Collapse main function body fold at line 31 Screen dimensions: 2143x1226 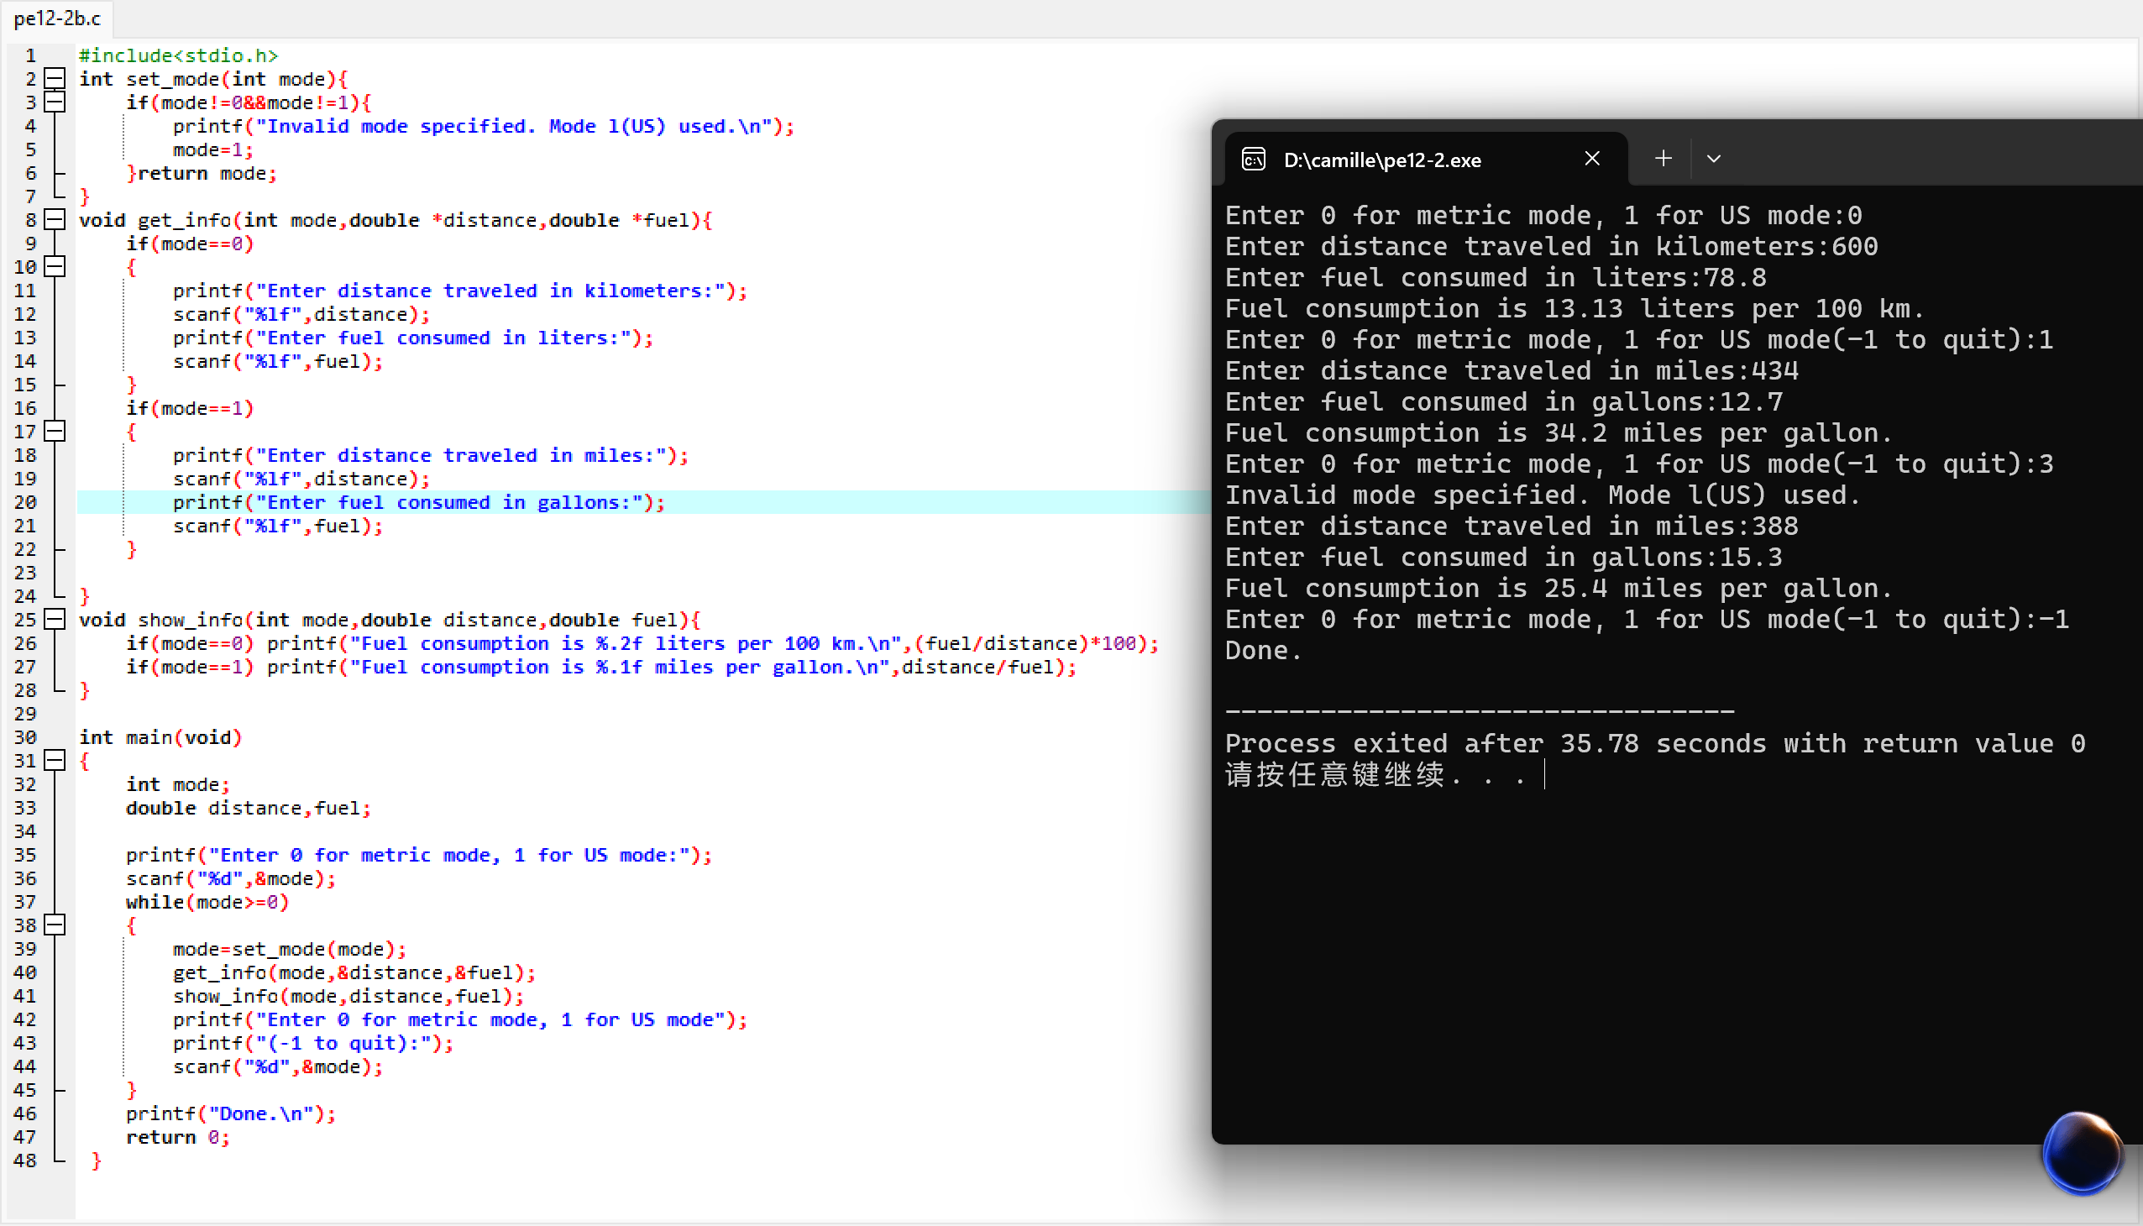55,760
